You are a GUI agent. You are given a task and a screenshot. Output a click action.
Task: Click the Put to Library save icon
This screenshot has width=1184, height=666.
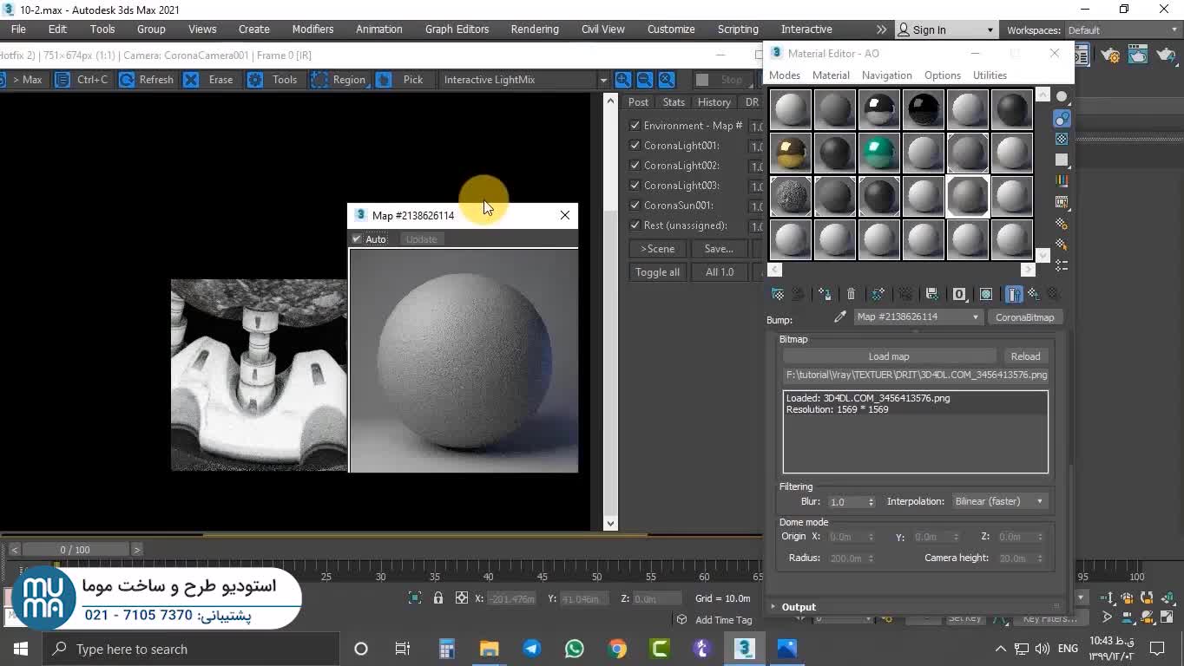tap(931, 295)
